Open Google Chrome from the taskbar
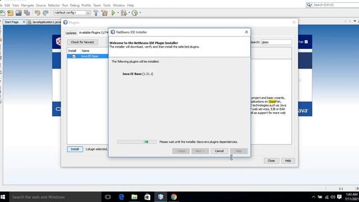The image size is (359, 202). coord(174,197)
